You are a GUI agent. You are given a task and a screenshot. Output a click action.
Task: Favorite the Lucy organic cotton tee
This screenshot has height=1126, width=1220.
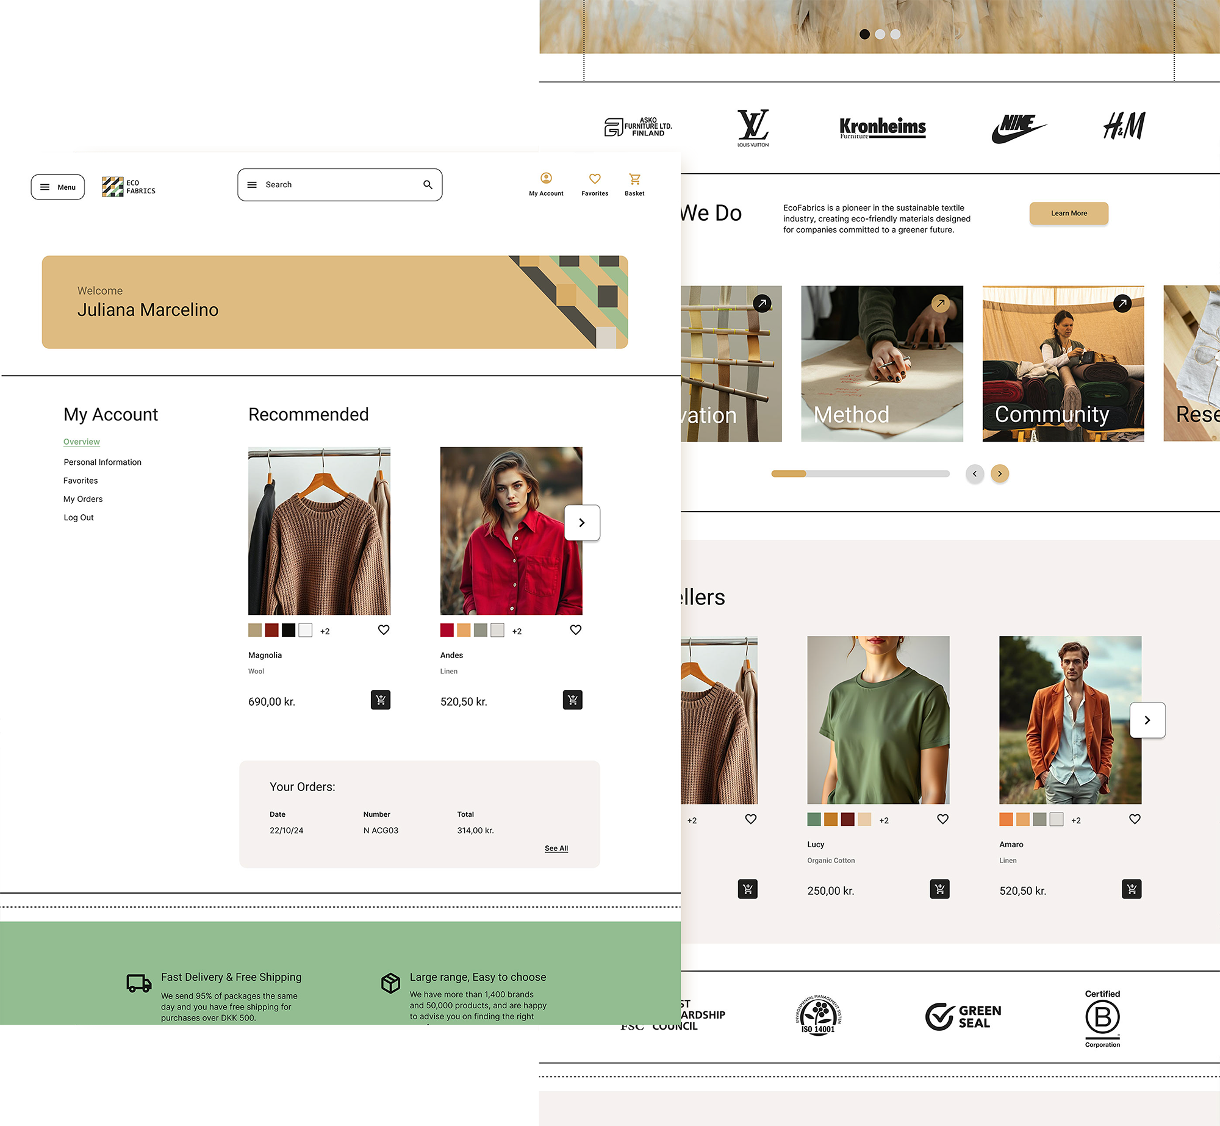pos(942,819)
